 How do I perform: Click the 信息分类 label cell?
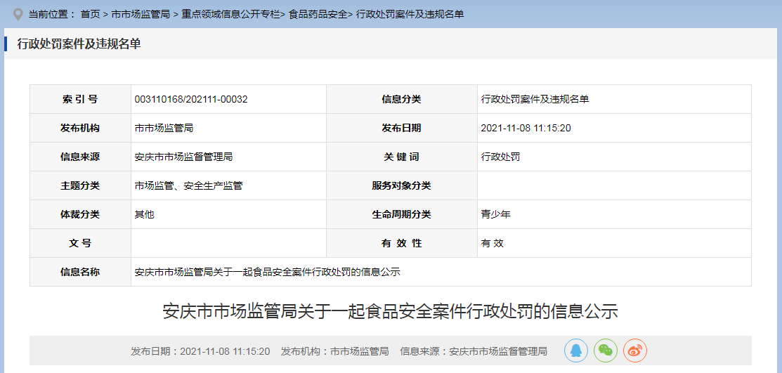tap(401, 99)
